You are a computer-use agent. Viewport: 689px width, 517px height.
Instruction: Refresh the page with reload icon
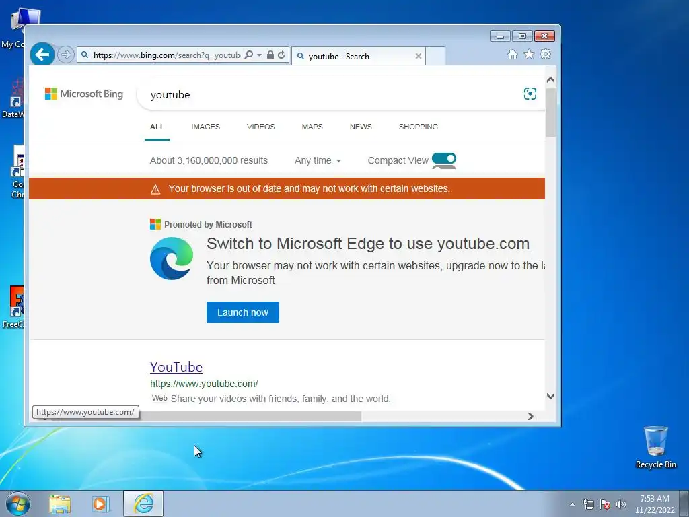click(x=281, y=55)
